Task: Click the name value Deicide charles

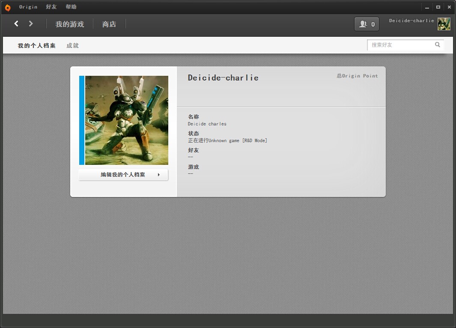Action: [x=207, y=124]
